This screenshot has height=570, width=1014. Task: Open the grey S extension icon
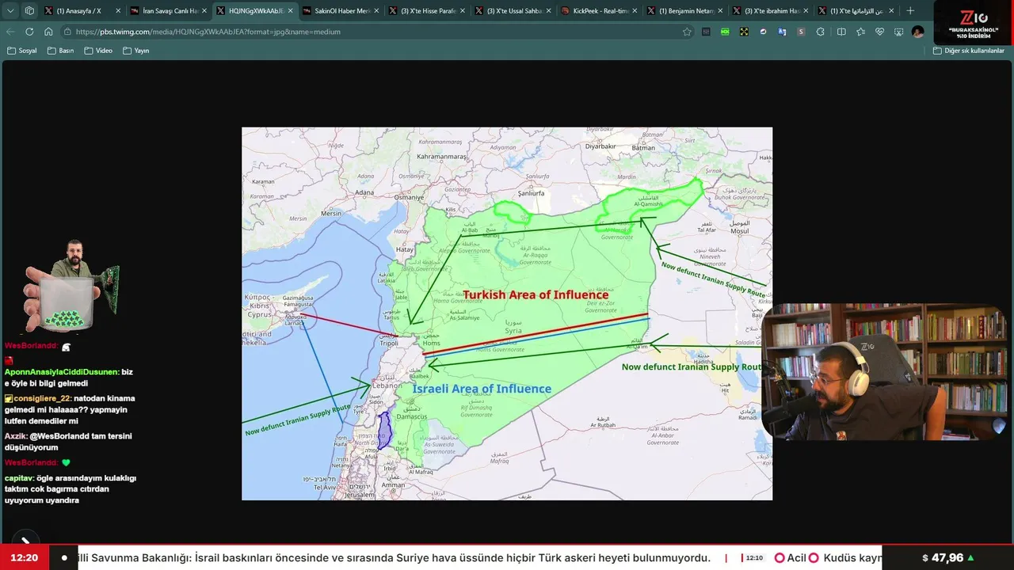(x=801, y=32)
